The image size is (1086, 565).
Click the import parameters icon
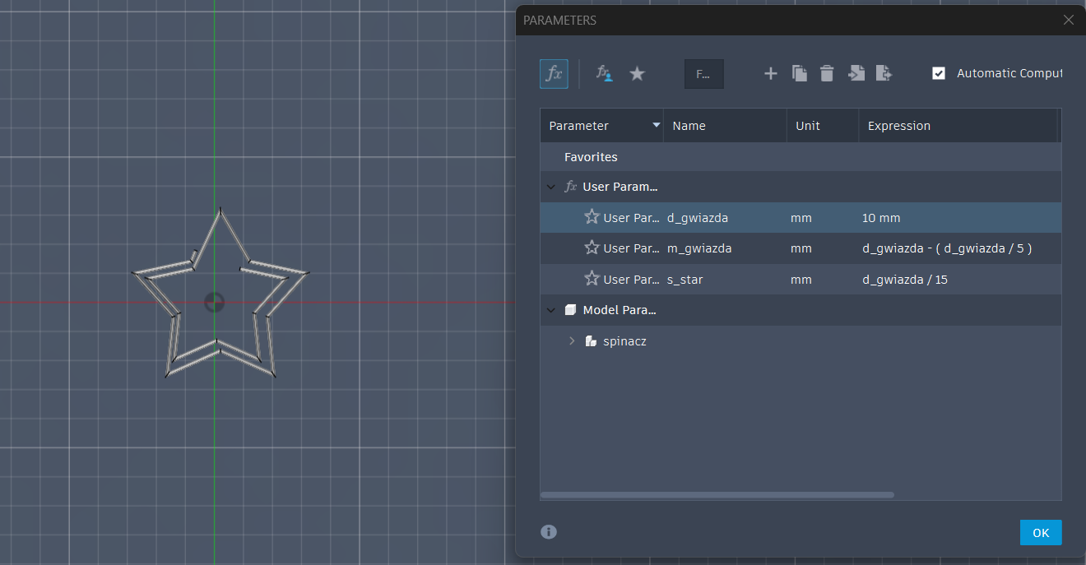pos(856,74)
